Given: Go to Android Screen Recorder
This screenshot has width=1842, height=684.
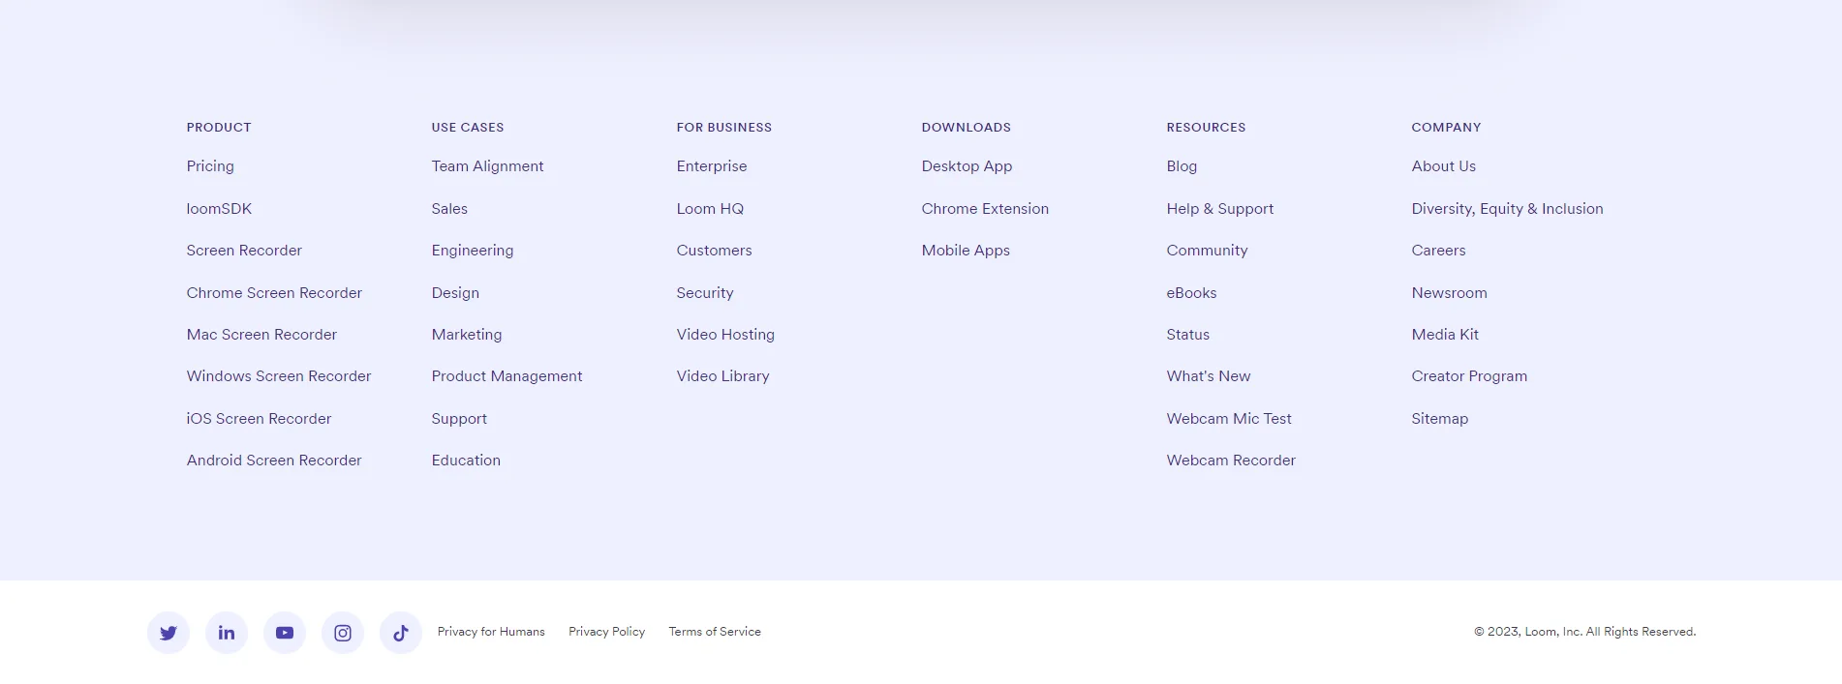Looking at the screenshot, I should (x=274, y=461).
